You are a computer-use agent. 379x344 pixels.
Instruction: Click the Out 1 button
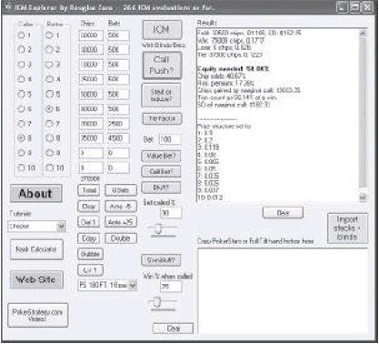[x=88, y=222]
